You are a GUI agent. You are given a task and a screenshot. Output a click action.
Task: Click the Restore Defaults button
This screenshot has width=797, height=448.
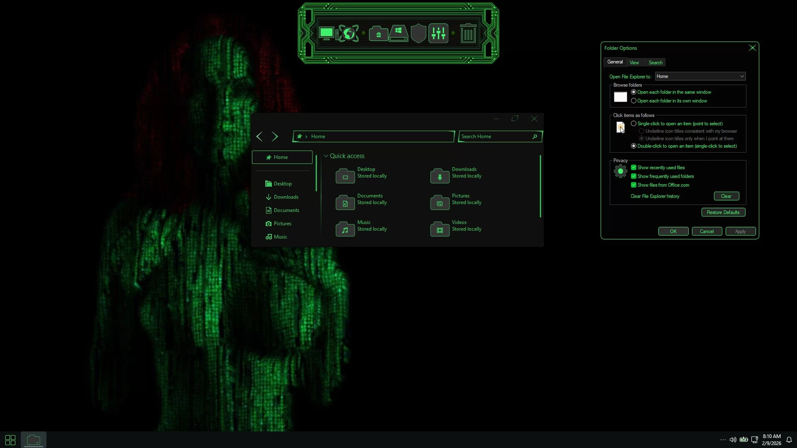coord(723,212)
